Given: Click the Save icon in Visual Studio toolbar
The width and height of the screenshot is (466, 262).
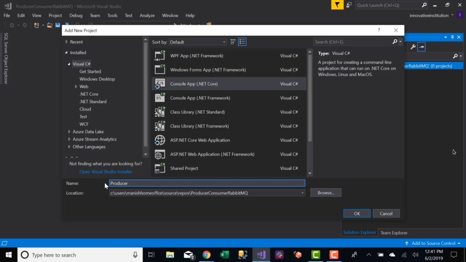Looking at the screenshot, I should (57, 25).
